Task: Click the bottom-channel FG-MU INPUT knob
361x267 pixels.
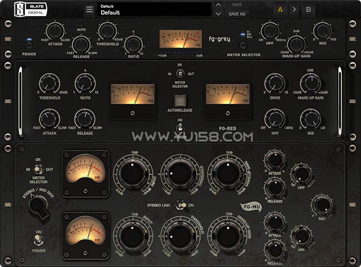Action: 133,236
